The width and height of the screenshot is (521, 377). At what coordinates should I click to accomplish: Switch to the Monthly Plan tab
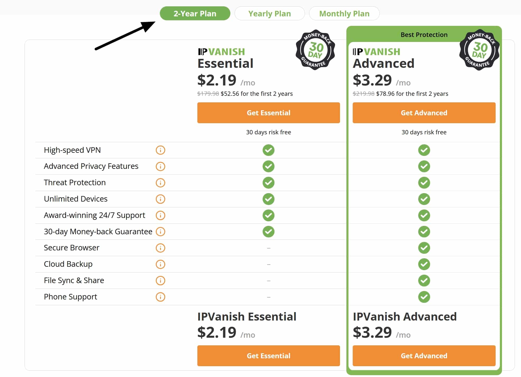click(x=344, y=13)
